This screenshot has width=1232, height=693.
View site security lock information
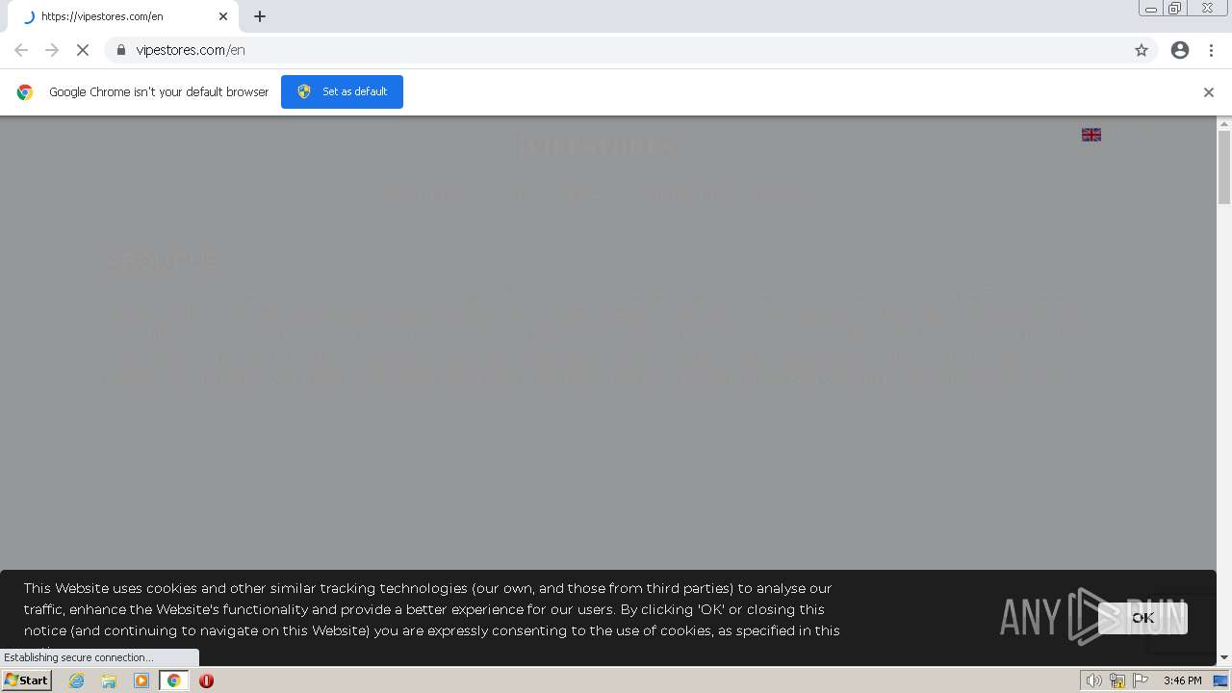click(120, 50)
